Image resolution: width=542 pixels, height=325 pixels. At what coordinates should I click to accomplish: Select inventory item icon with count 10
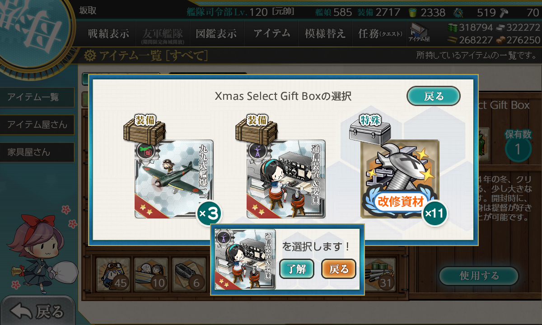[x=151, y=274]
